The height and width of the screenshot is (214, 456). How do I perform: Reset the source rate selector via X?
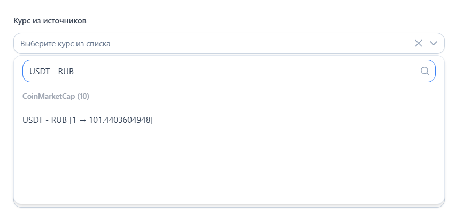(x=419, y=43)
